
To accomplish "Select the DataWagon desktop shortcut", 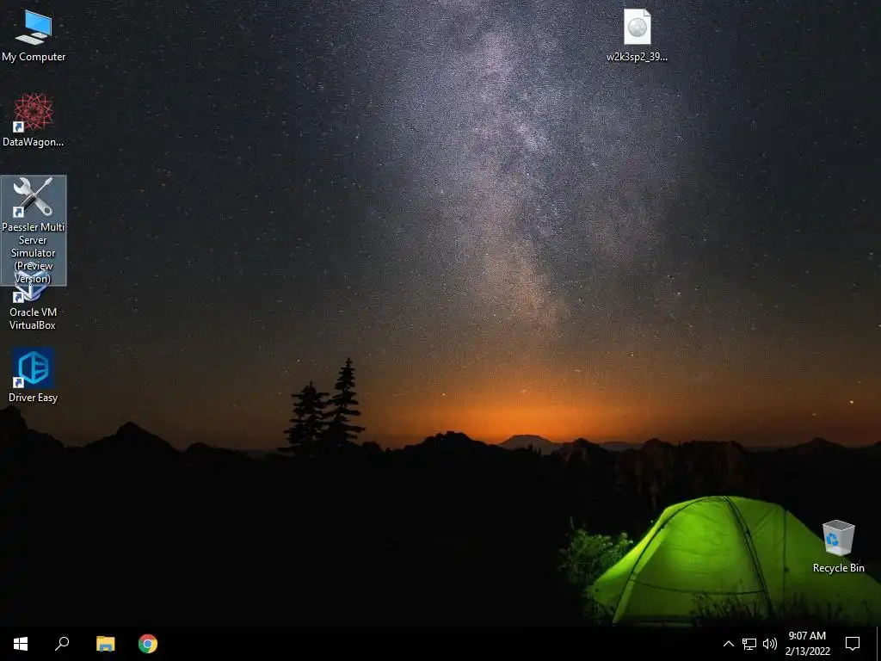I will (x=34, y=120).
